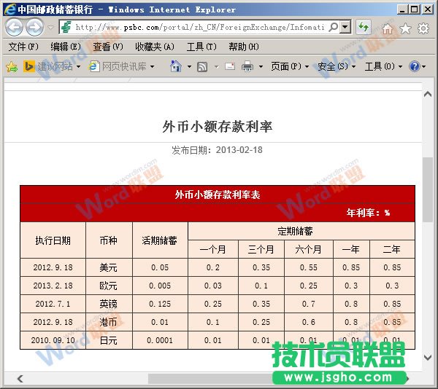Viewport: 438px width, 389px height.
Task: Expand the Print dropdown arrow
Action: 261,66
